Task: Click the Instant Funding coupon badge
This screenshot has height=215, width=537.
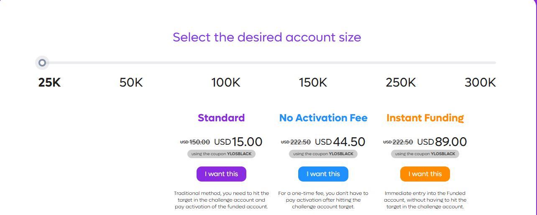Action: point(425,154)
